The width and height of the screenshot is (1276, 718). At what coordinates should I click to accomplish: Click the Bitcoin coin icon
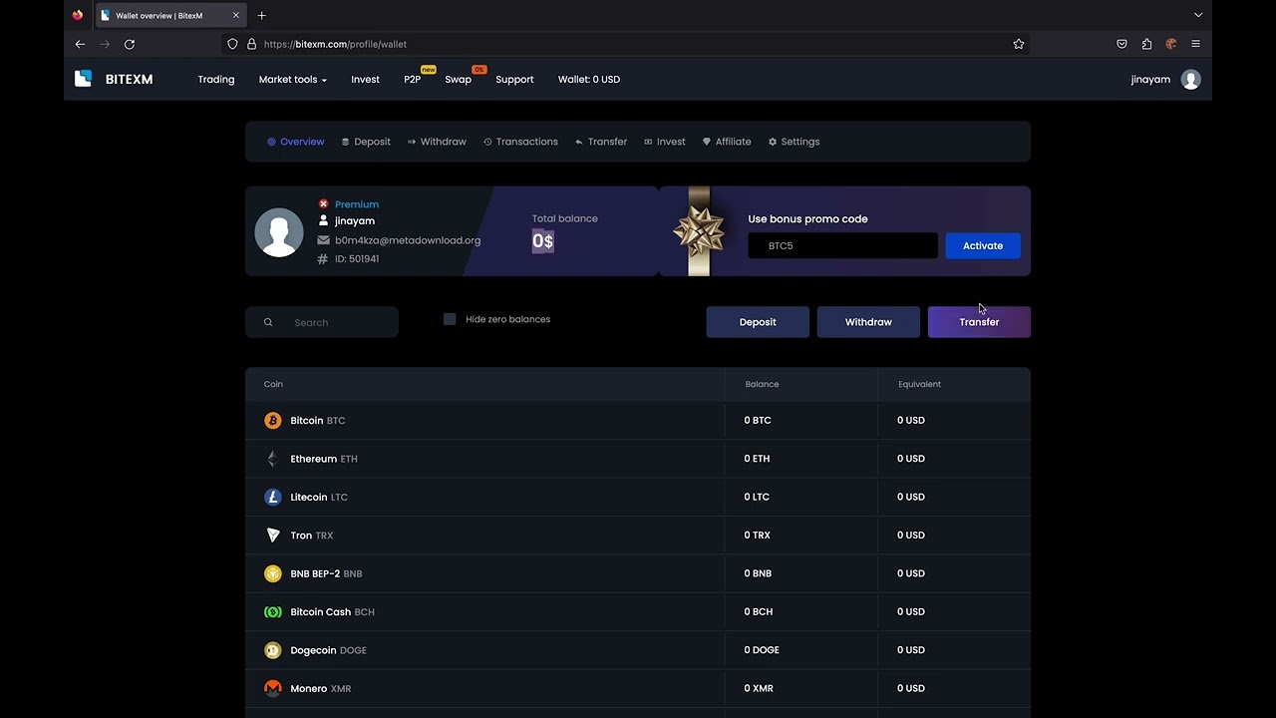coord(272,421)
